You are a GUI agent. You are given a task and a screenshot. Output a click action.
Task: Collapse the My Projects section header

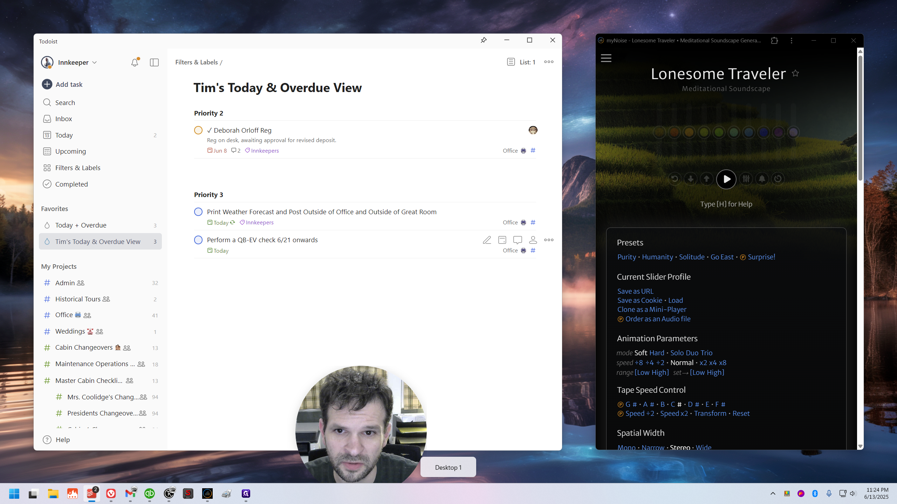(59, 266)
